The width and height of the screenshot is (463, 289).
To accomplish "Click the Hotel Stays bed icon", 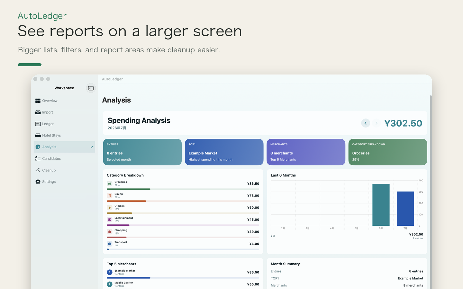I will point(38,135).
